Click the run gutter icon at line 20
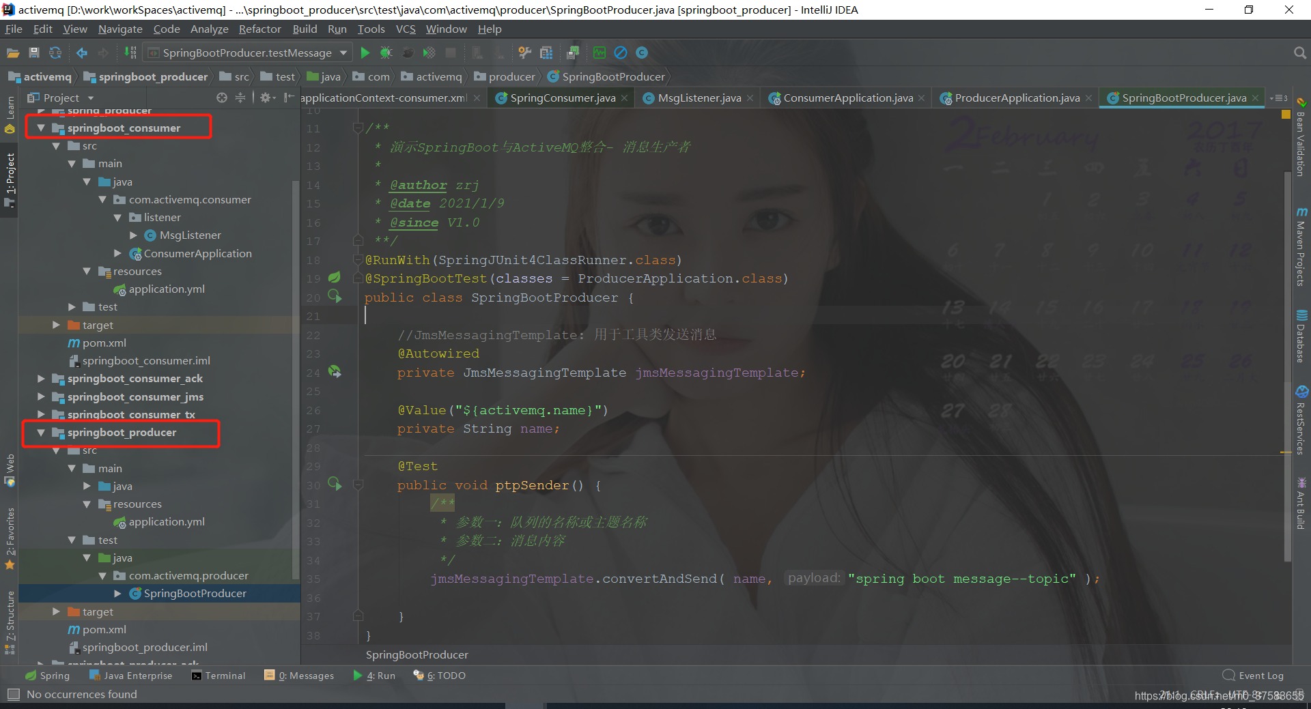Screen dimensions: 1311x709 coord(335,296)
